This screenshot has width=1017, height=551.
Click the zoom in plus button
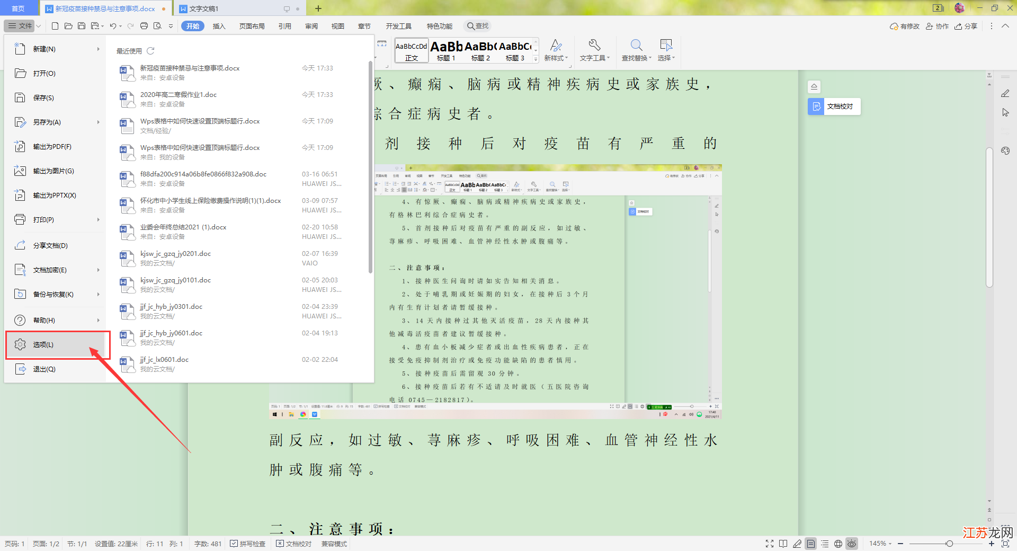pyautogui.click(x=992, y=544)
